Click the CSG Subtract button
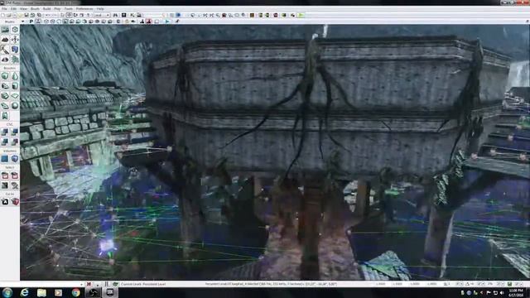530x298 pixels. 15,132
